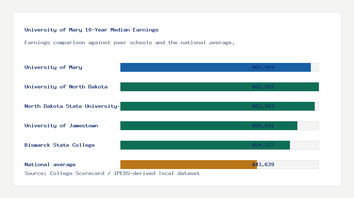This screenshot has height=198, width=354.
Task: Click the green bar beside North Dakota State University
Action: pyautogui.click(x=217, y=106)
